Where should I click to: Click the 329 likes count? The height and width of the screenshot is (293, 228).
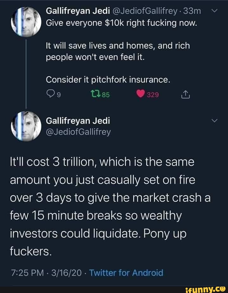(152, 94)
